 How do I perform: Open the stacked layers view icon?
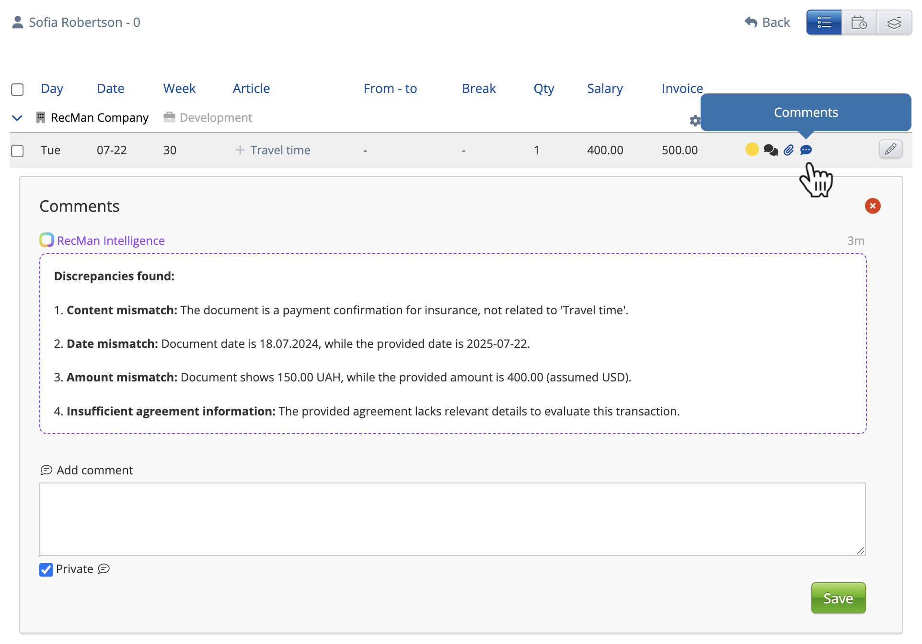click(894, 23)
